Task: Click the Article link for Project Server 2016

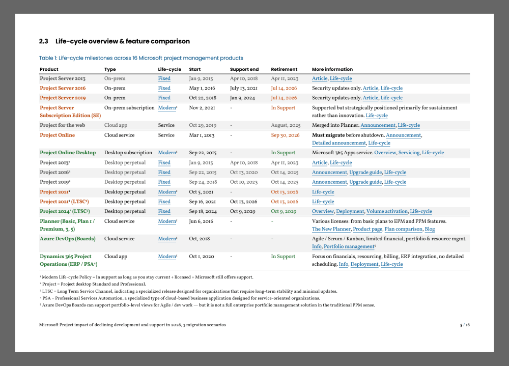Action: [370, 88]
